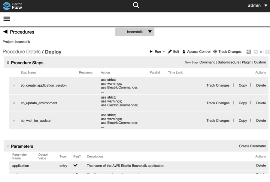The height and width of the screenshot is (182, 270).
Task: Click Create Parameter
Action: pyautogui.click(x=253, y=146)
